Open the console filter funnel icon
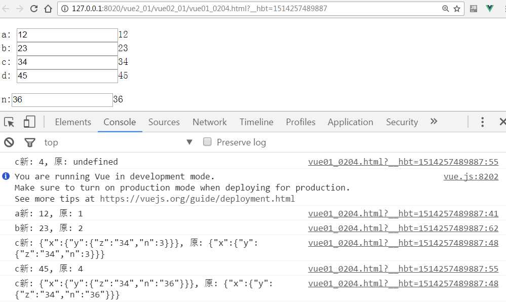 tap(30, 142)
